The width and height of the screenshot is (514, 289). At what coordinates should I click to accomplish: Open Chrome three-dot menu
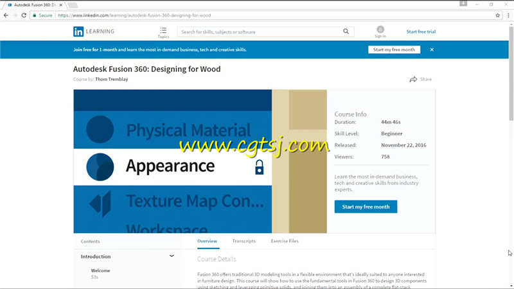[x=508, y=15]
